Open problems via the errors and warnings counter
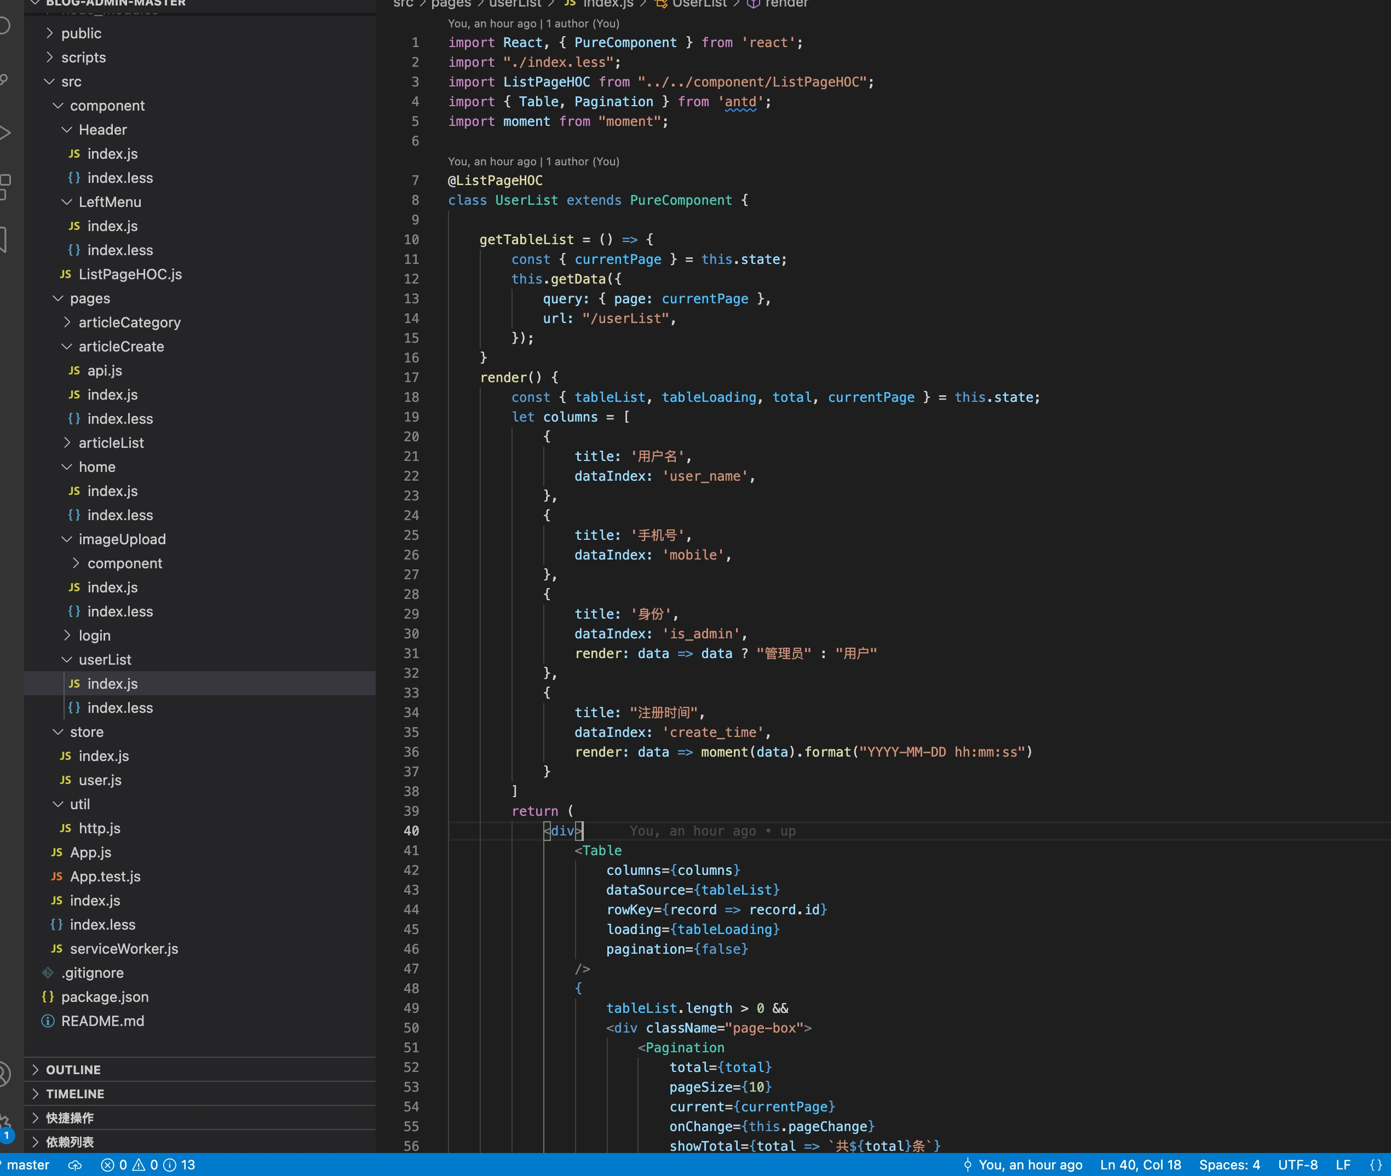This screenshot has width=1391, height=1176. (x=148, y=1165)
